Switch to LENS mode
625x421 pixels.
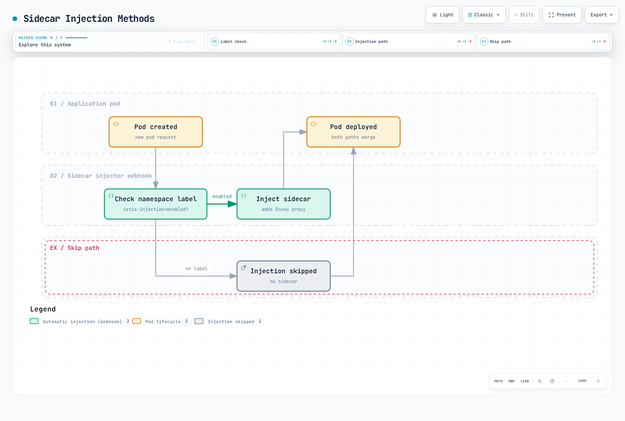[525, 381]
